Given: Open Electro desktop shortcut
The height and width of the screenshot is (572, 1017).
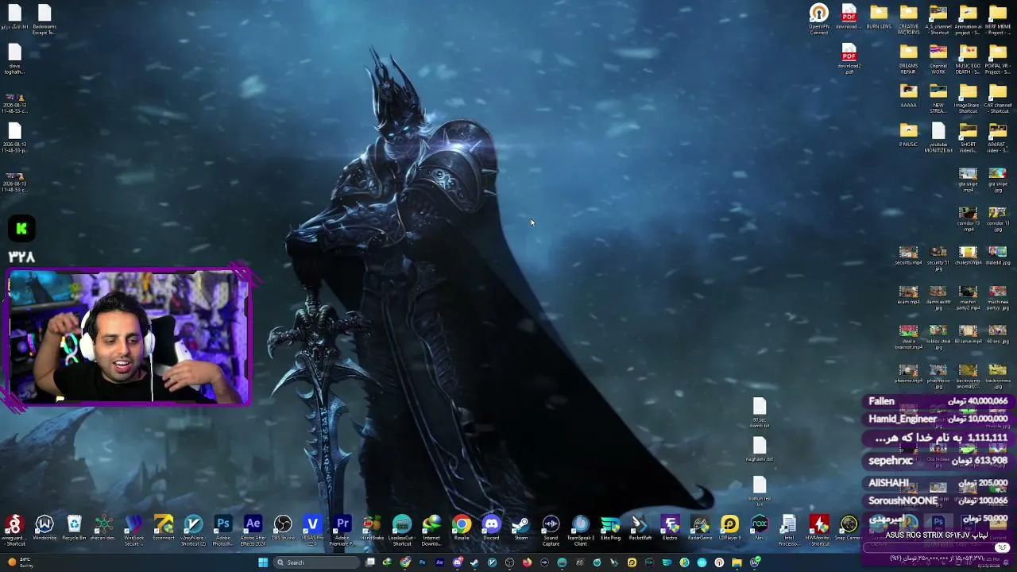Looking at the screenshot, I should 670,528.
